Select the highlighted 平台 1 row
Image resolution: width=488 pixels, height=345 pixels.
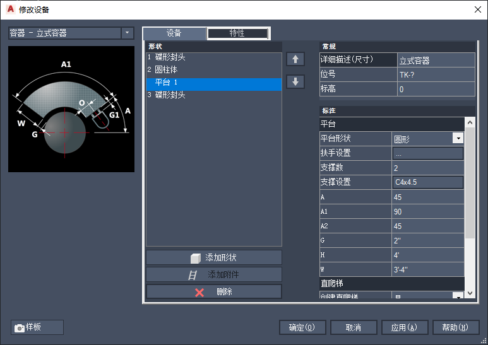pyautogui.click(x=214, y=85)
